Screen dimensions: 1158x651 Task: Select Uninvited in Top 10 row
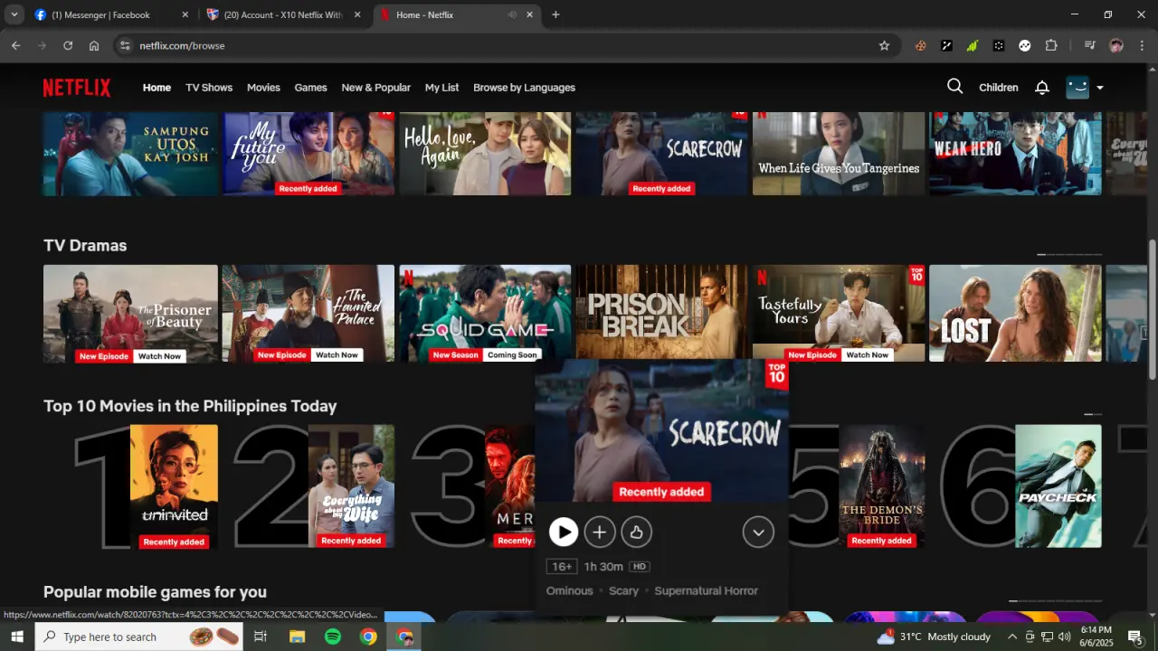tap(174, 486)
